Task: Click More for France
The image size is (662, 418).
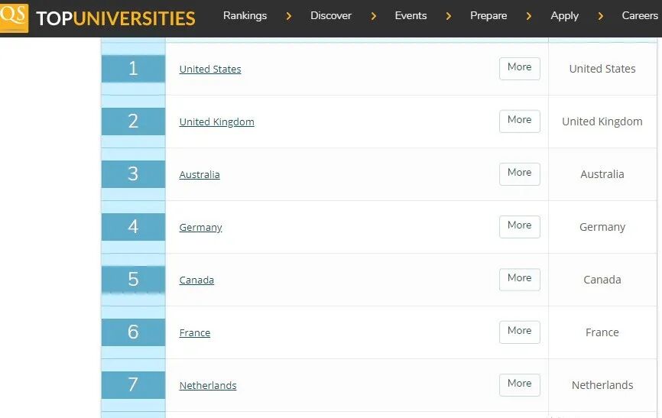Action: coord(519,332)
